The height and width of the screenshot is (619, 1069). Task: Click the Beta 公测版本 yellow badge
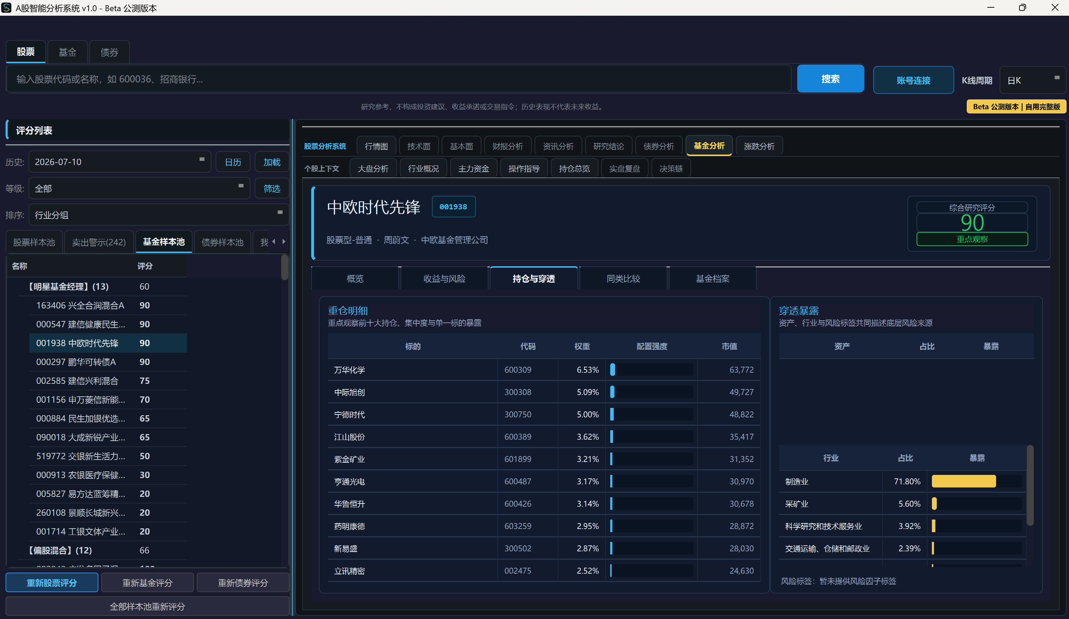point(1016,106)
